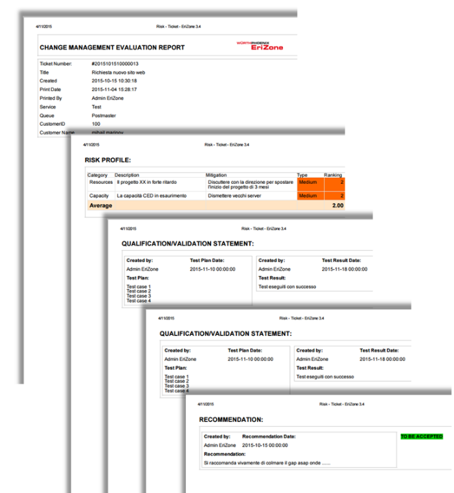Click the 'Printed By' label

coord(51,98)
